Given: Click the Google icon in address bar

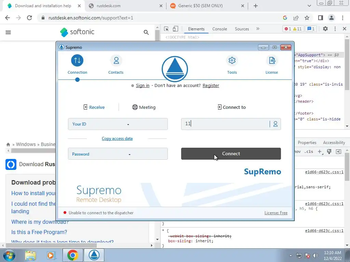Looking at the screenshot, I should pyautogui.click(x=285, y=18).
